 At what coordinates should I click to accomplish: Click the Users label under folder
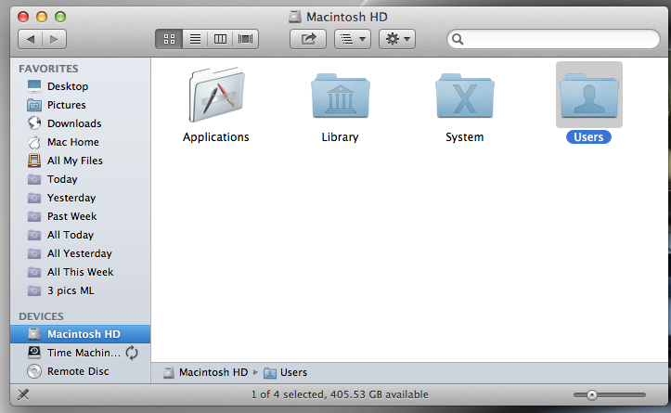tap(588, 137)
